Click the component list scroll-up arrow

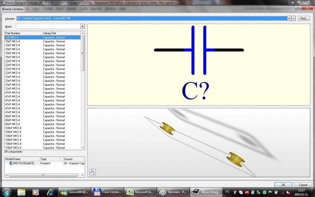pyautogui.click(x=83, y=33)
